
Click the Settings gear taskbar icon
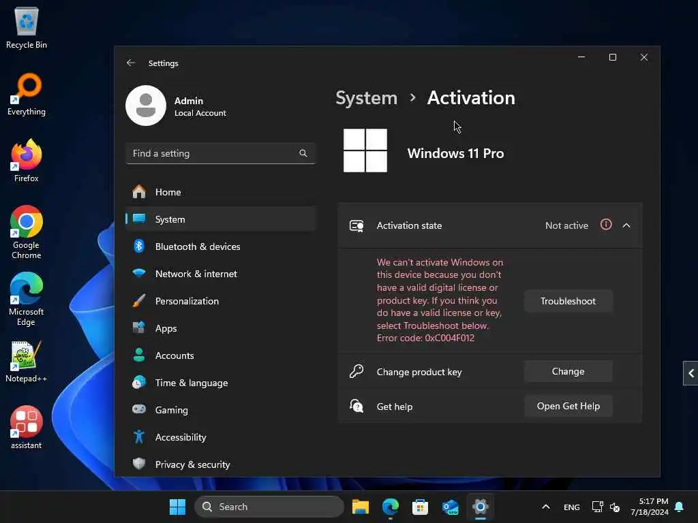point(481,507)
